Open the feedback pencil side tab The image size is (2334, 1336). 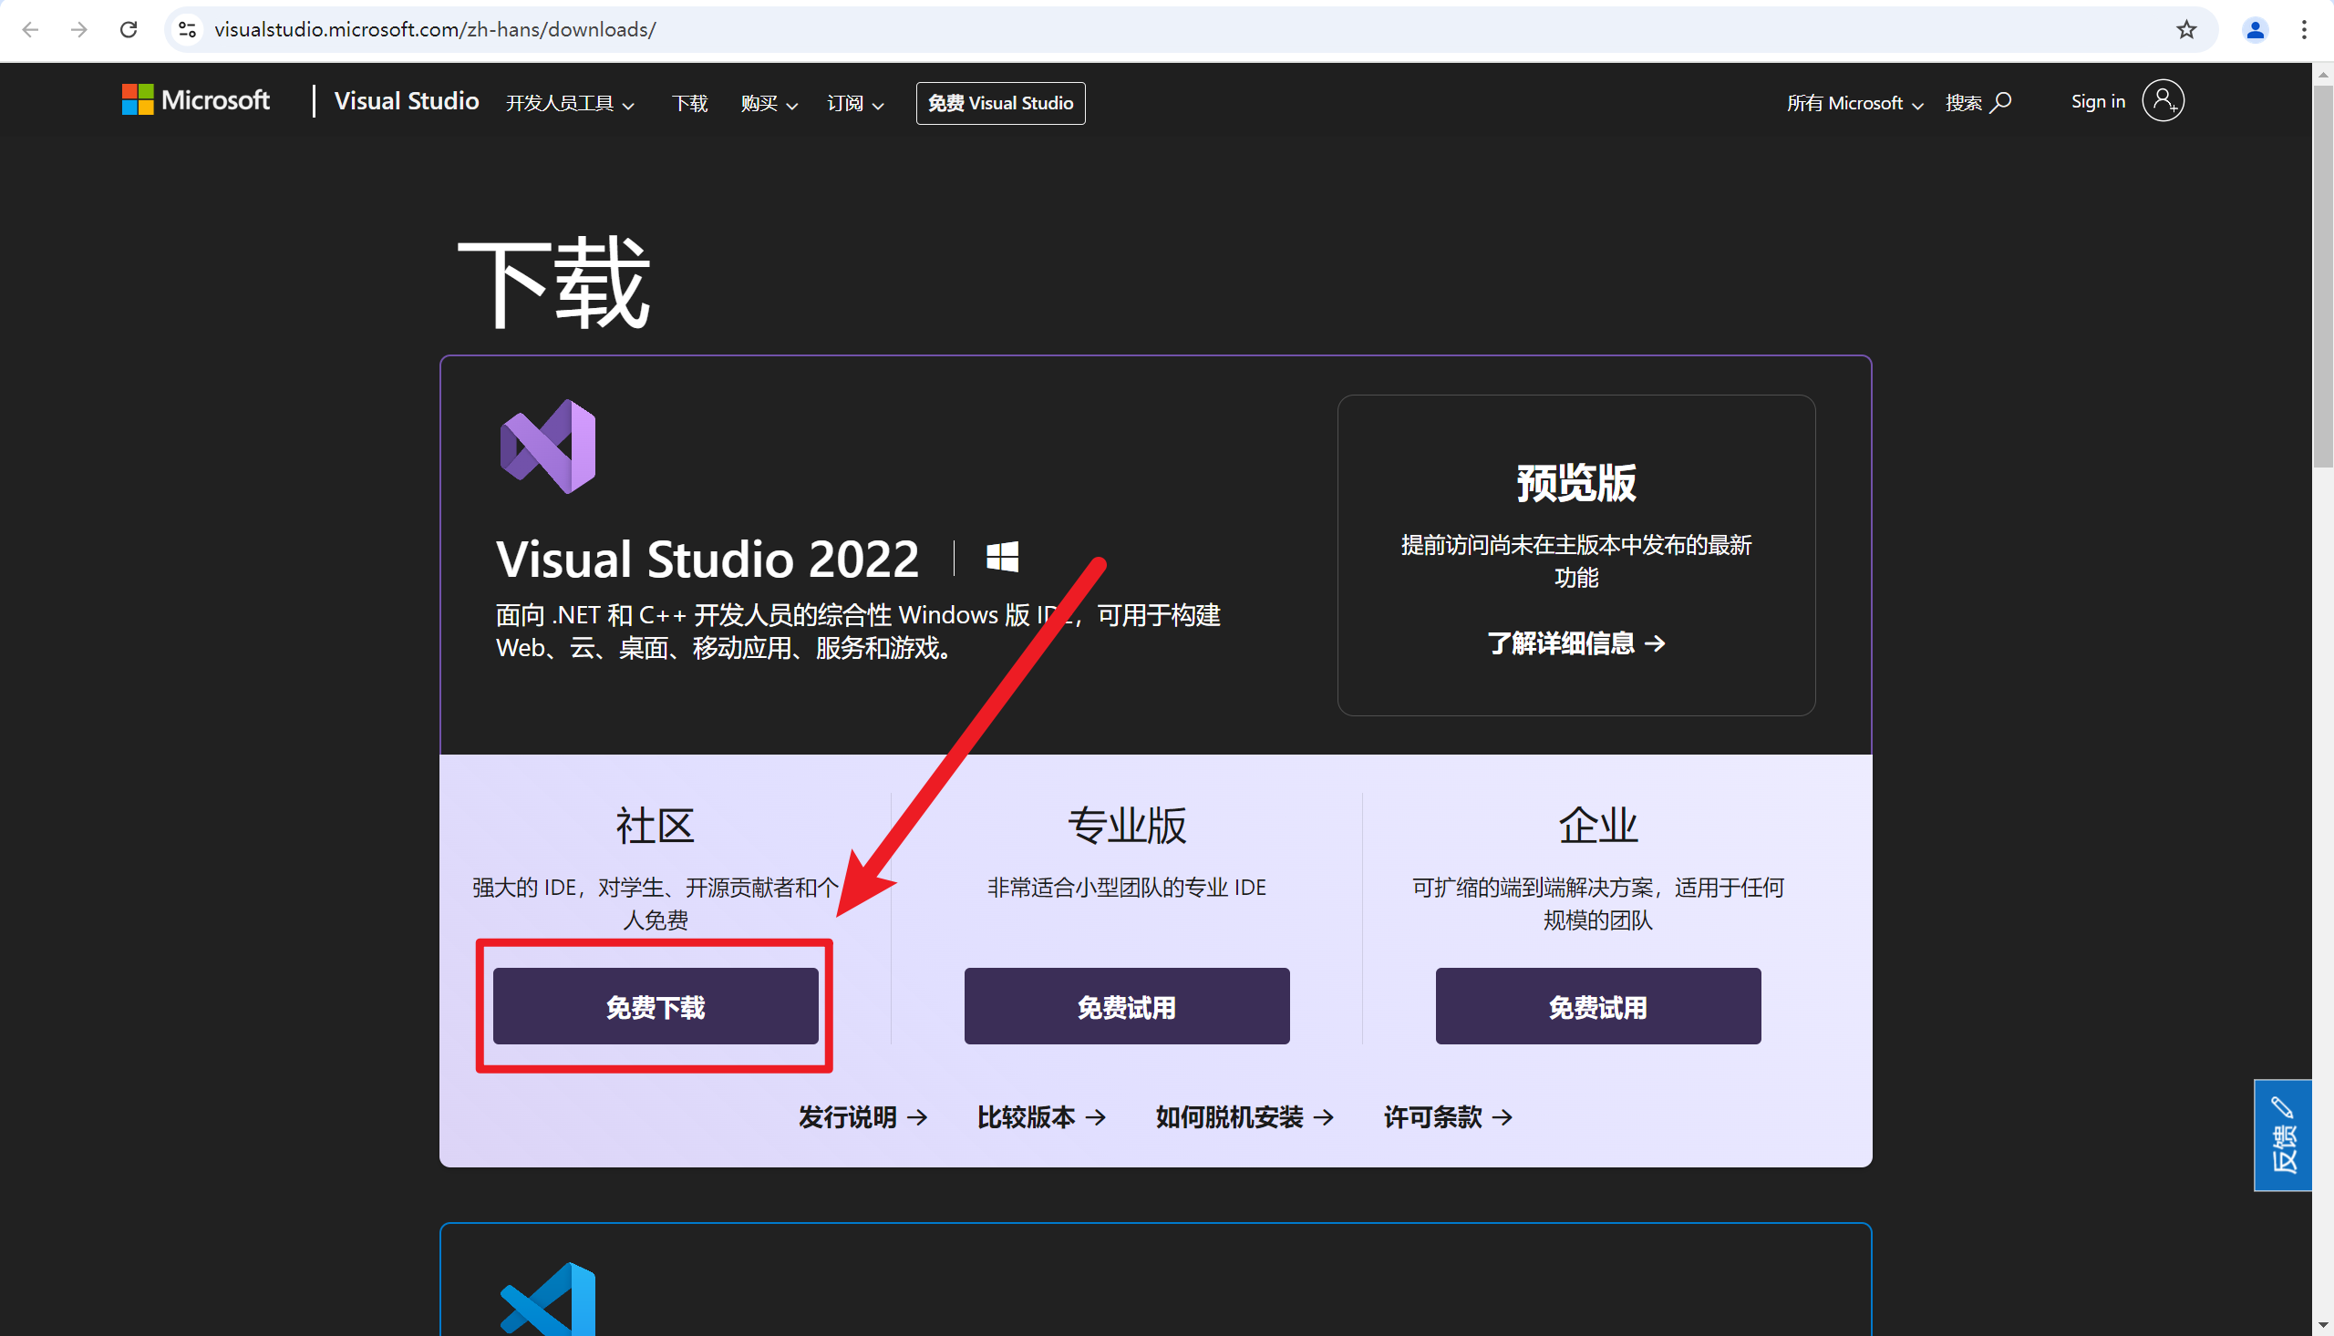2283,1135
